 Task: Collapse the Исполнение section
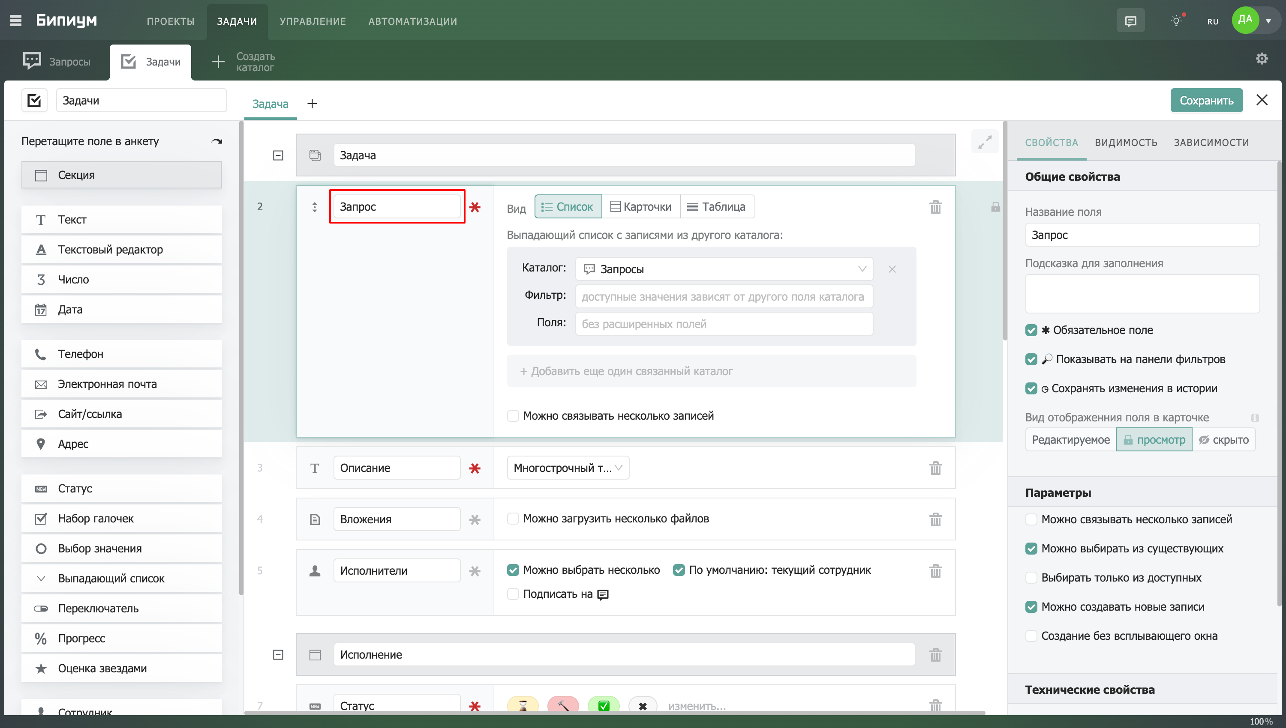(x=278, y=654)
